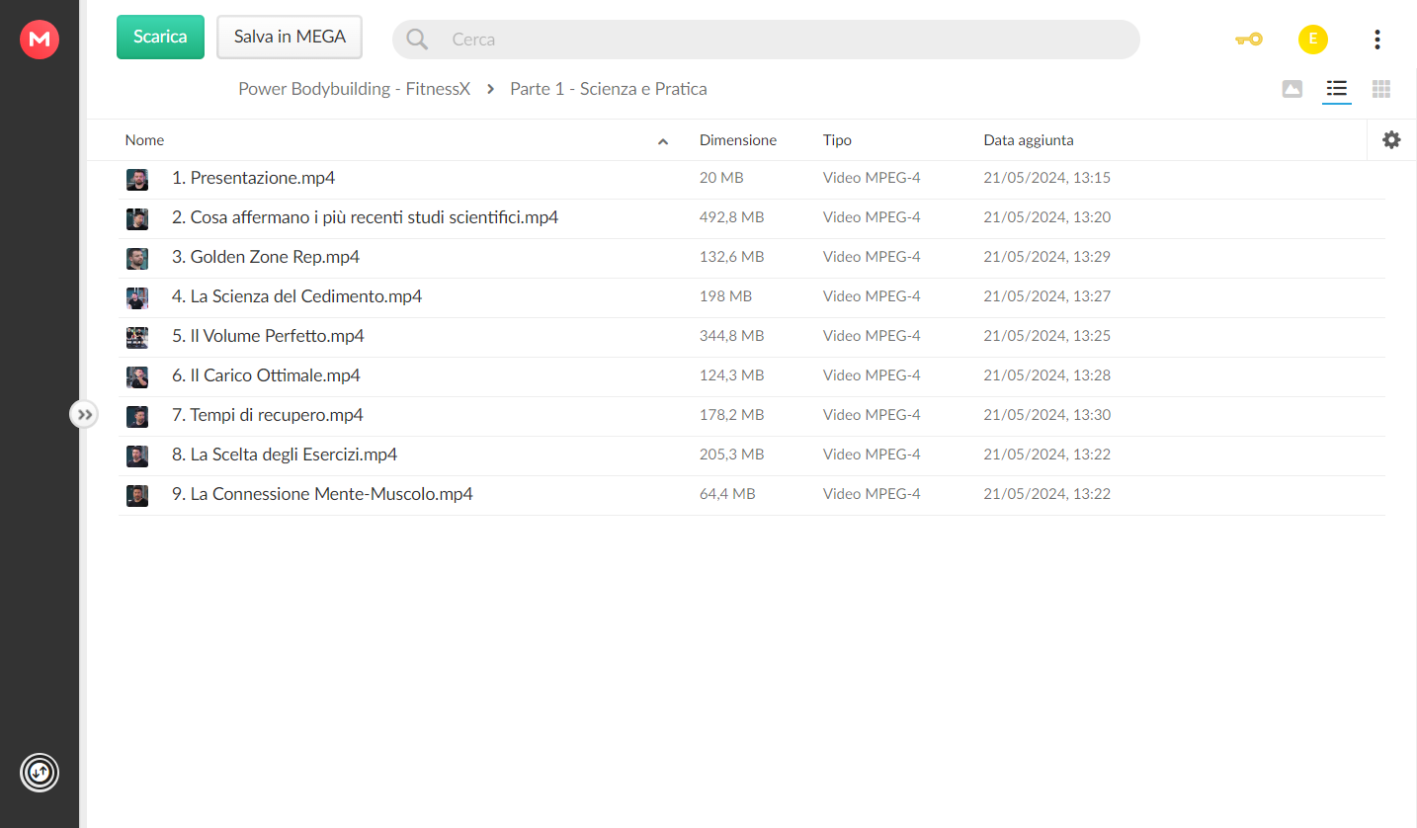Screen dimensions: 1417x828
Task: Open column settings gear icon
Action: pyautogui.click(x=1391, y=140)
